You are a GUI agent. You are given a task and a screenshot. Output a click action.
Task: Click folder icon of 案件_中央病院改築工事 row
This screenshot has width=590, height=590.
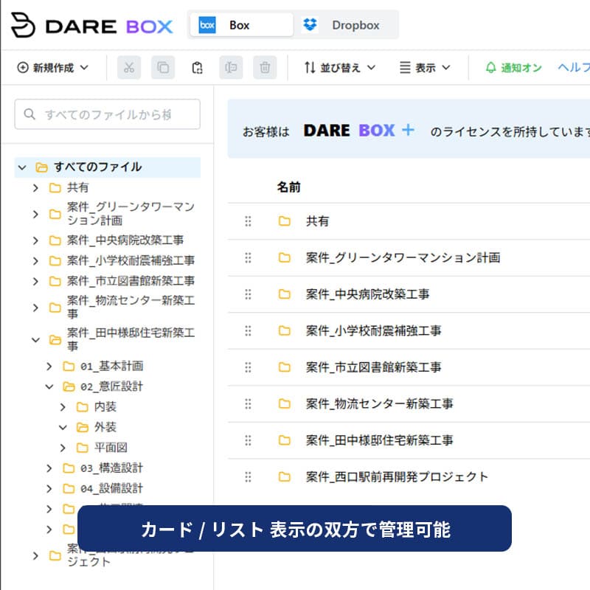285,294
